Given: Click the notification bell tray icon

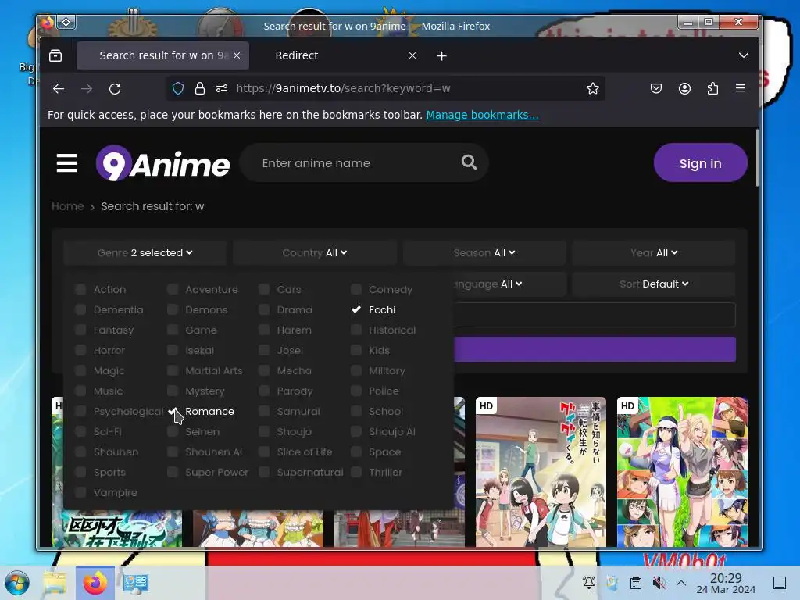Looking at the screenshot, I should pos(589,582).
